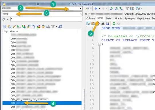Select the highlighted QRY view row

pyautogui.click(x=42, y=103)
